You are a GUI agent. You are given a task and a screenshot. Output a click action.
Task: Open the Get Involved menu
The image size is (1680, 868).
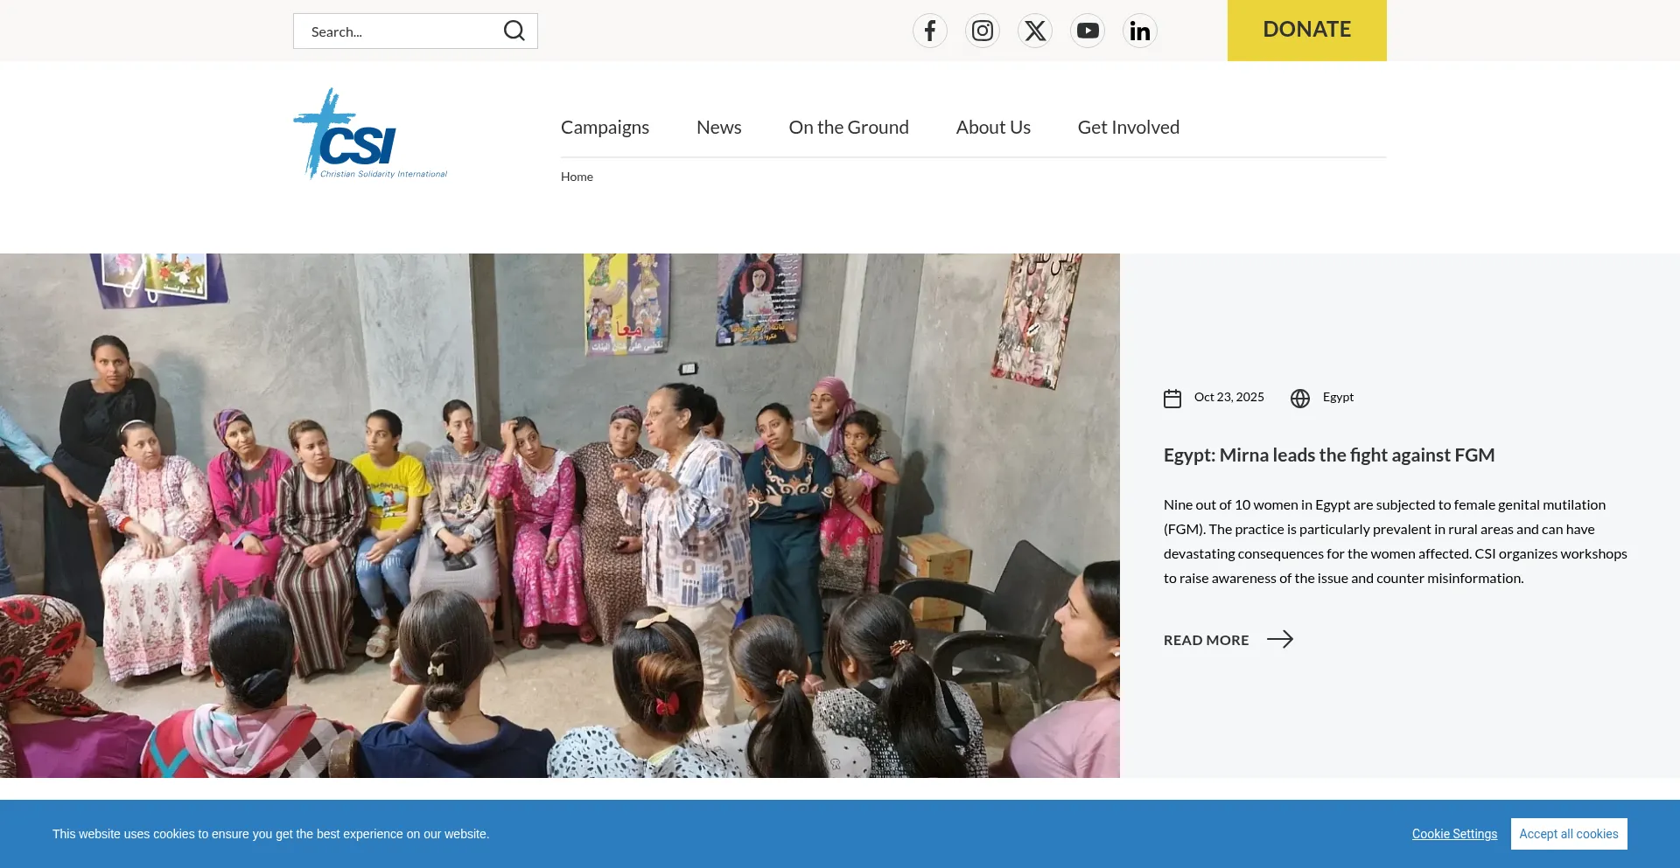[x=1128, y=128]
